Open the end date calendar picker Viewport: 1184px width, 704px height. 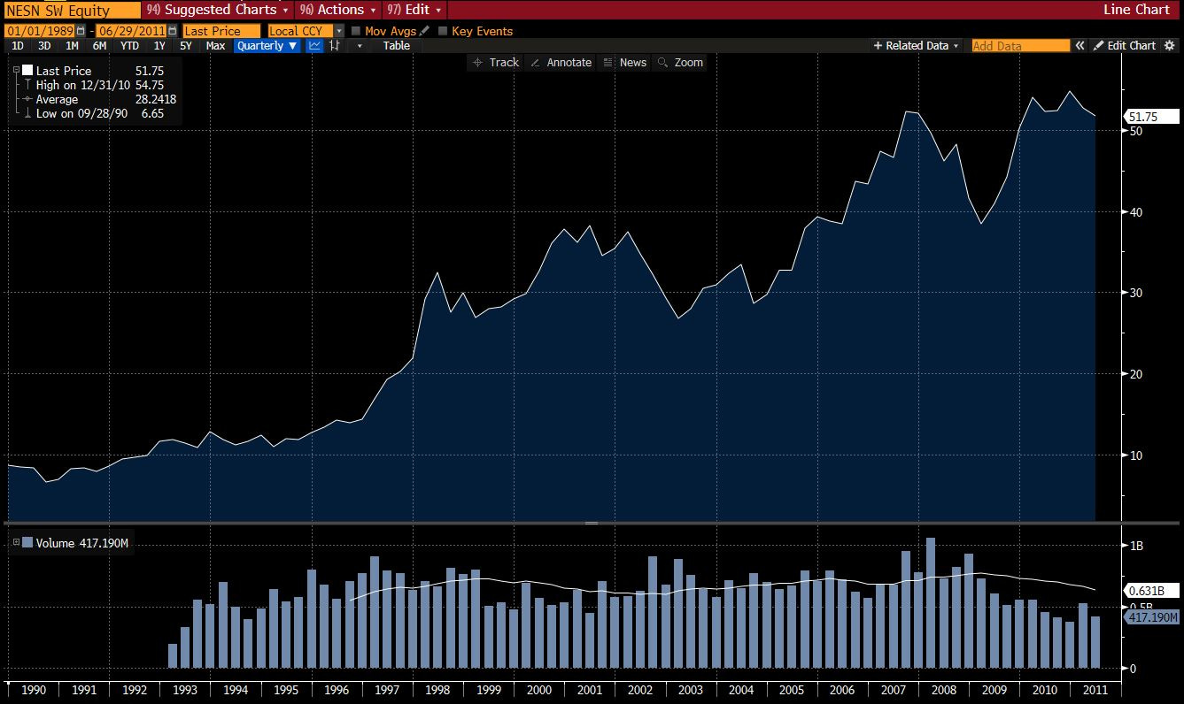(172, 31)
